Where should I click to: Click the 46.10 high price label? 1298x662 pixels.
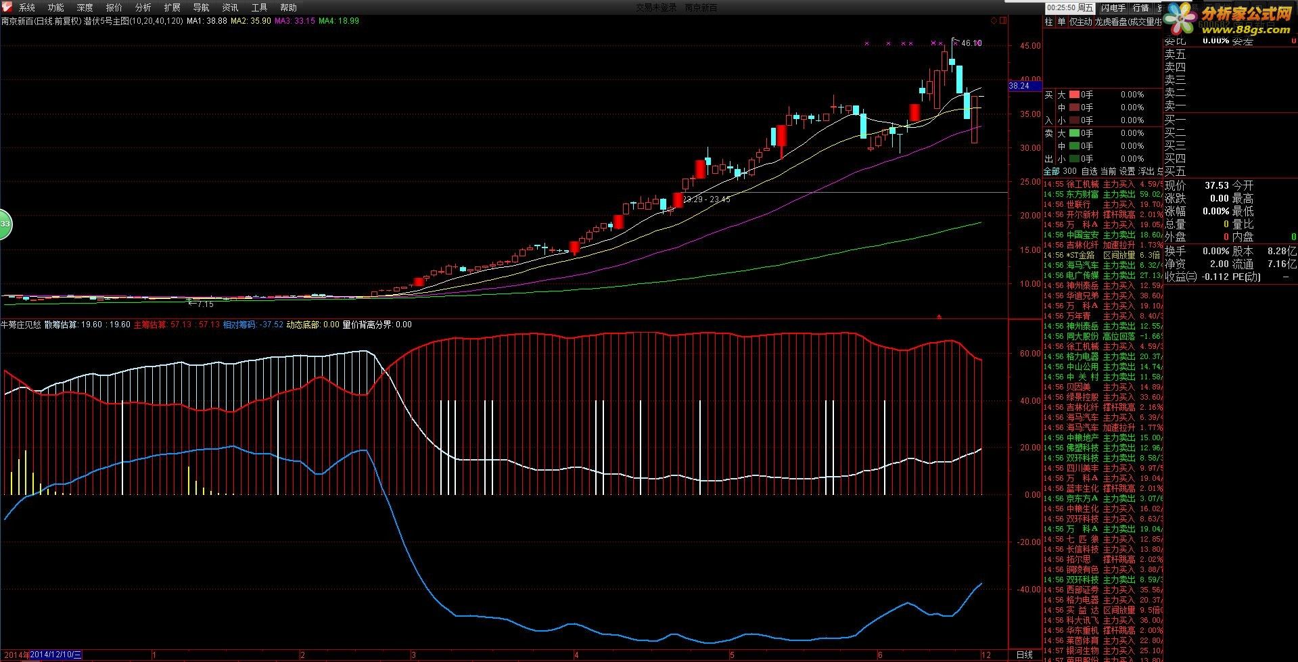point(971,43)
